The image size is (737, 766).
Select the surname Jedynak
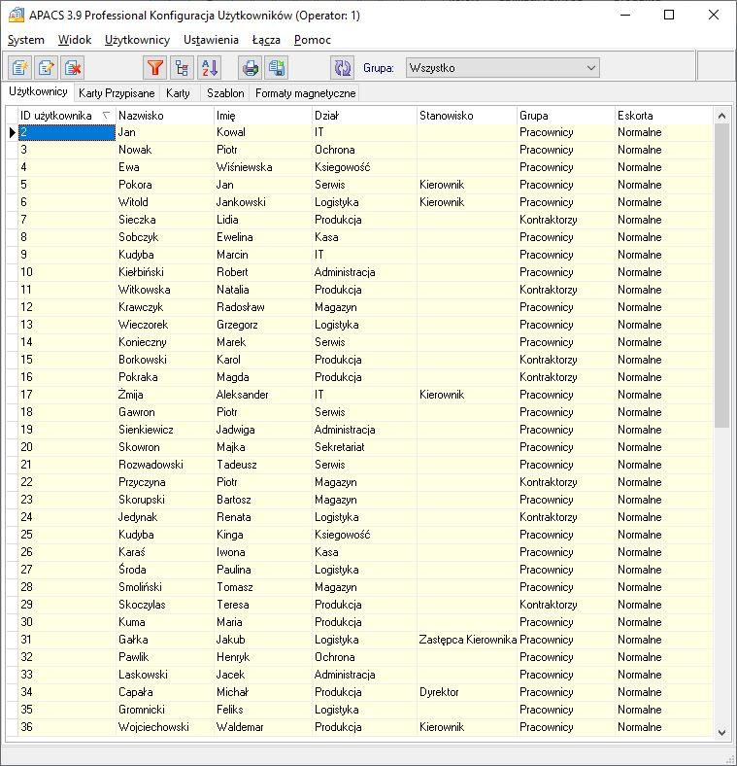coord(138,517)
